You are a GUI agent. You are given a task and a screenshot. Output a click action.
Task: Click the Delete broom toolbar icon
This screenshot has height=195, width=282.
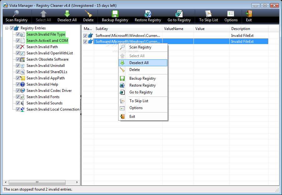click(x=88, y=14)
